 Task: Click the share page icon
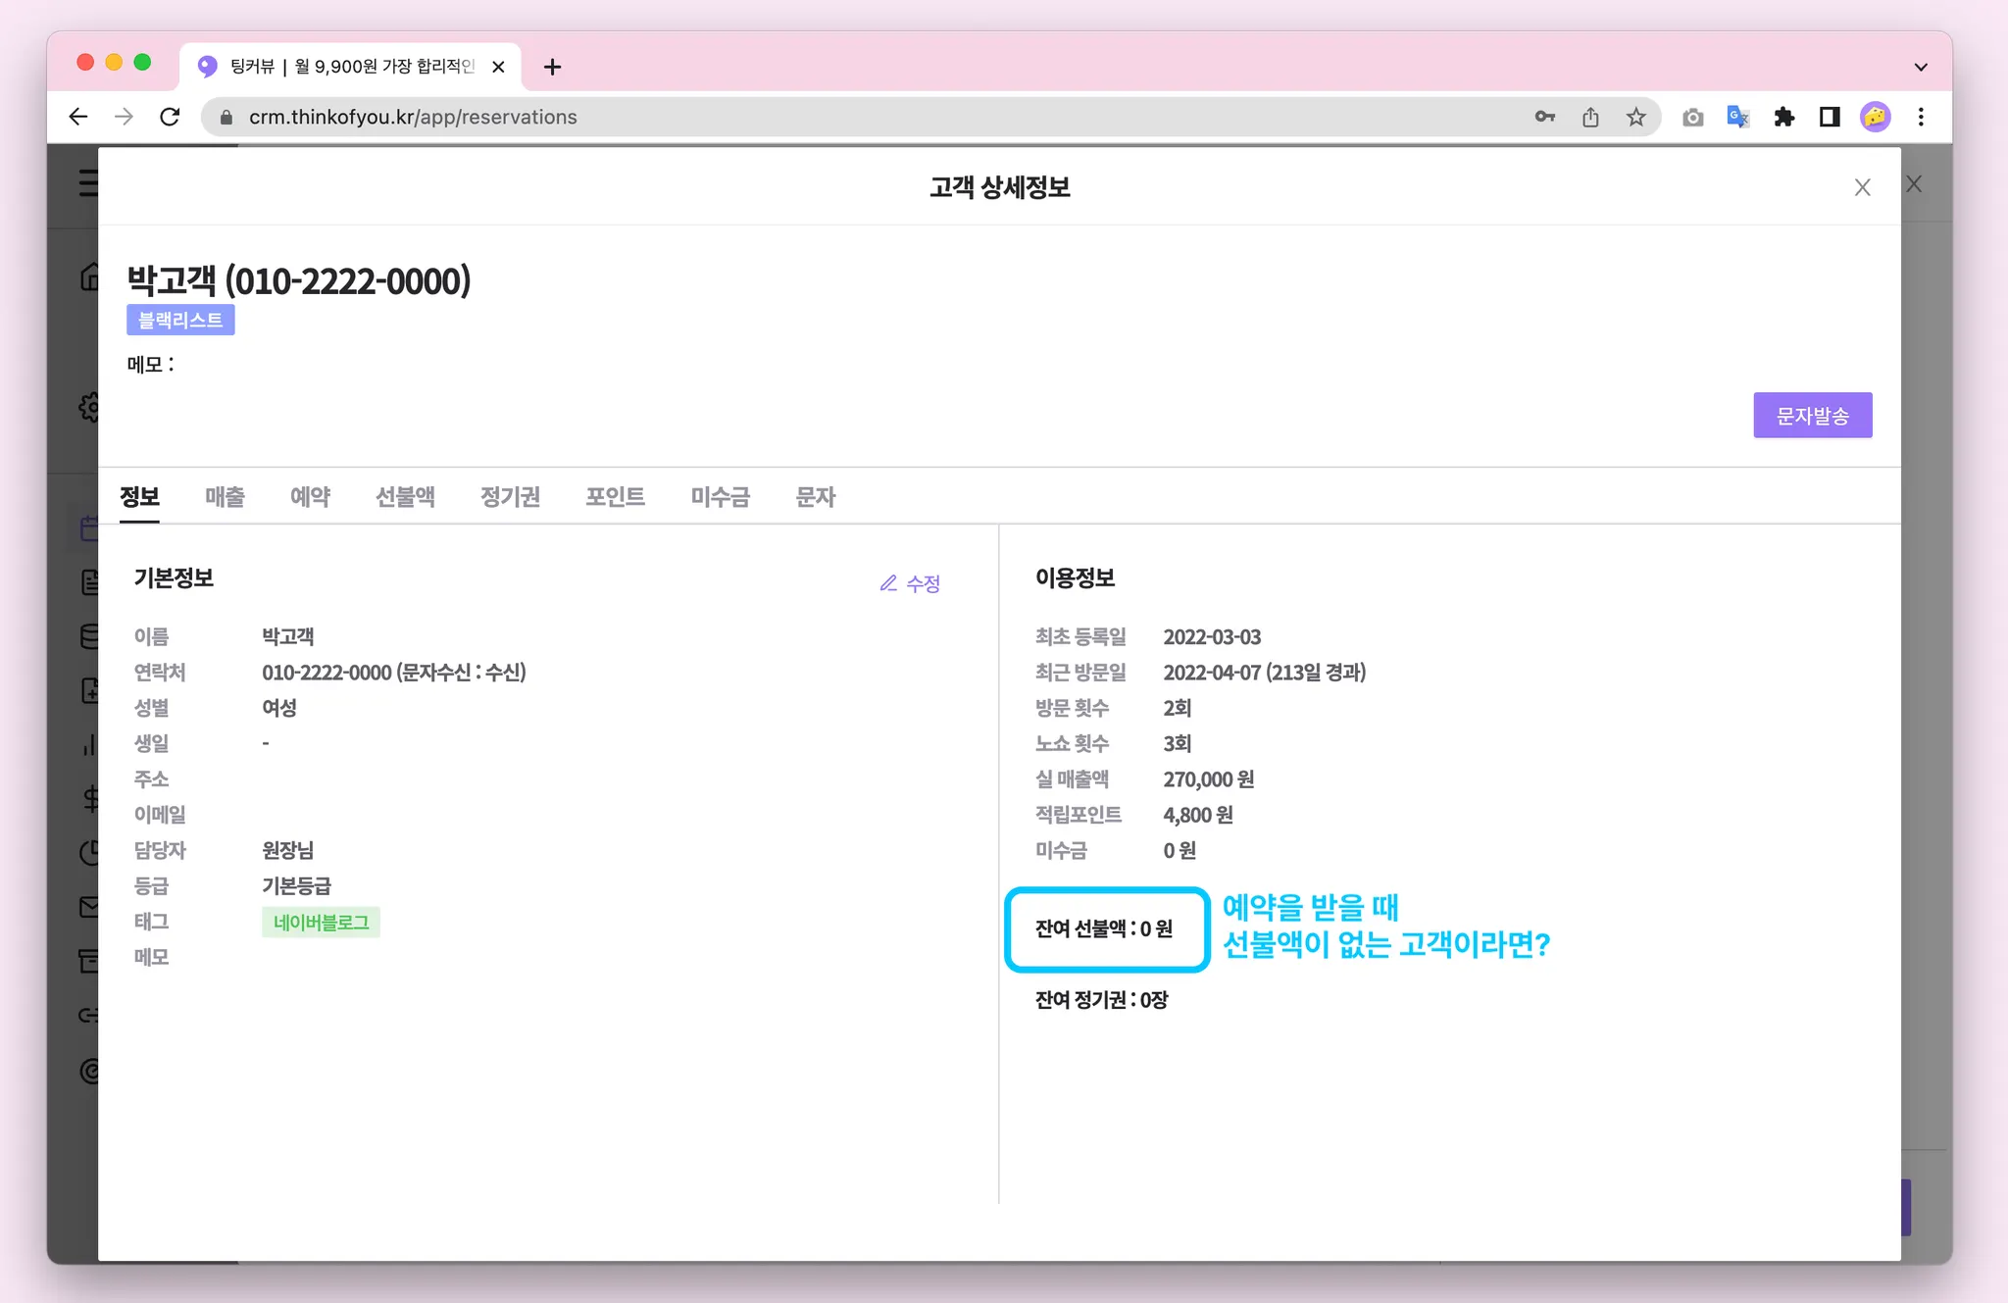point(1590,118)
